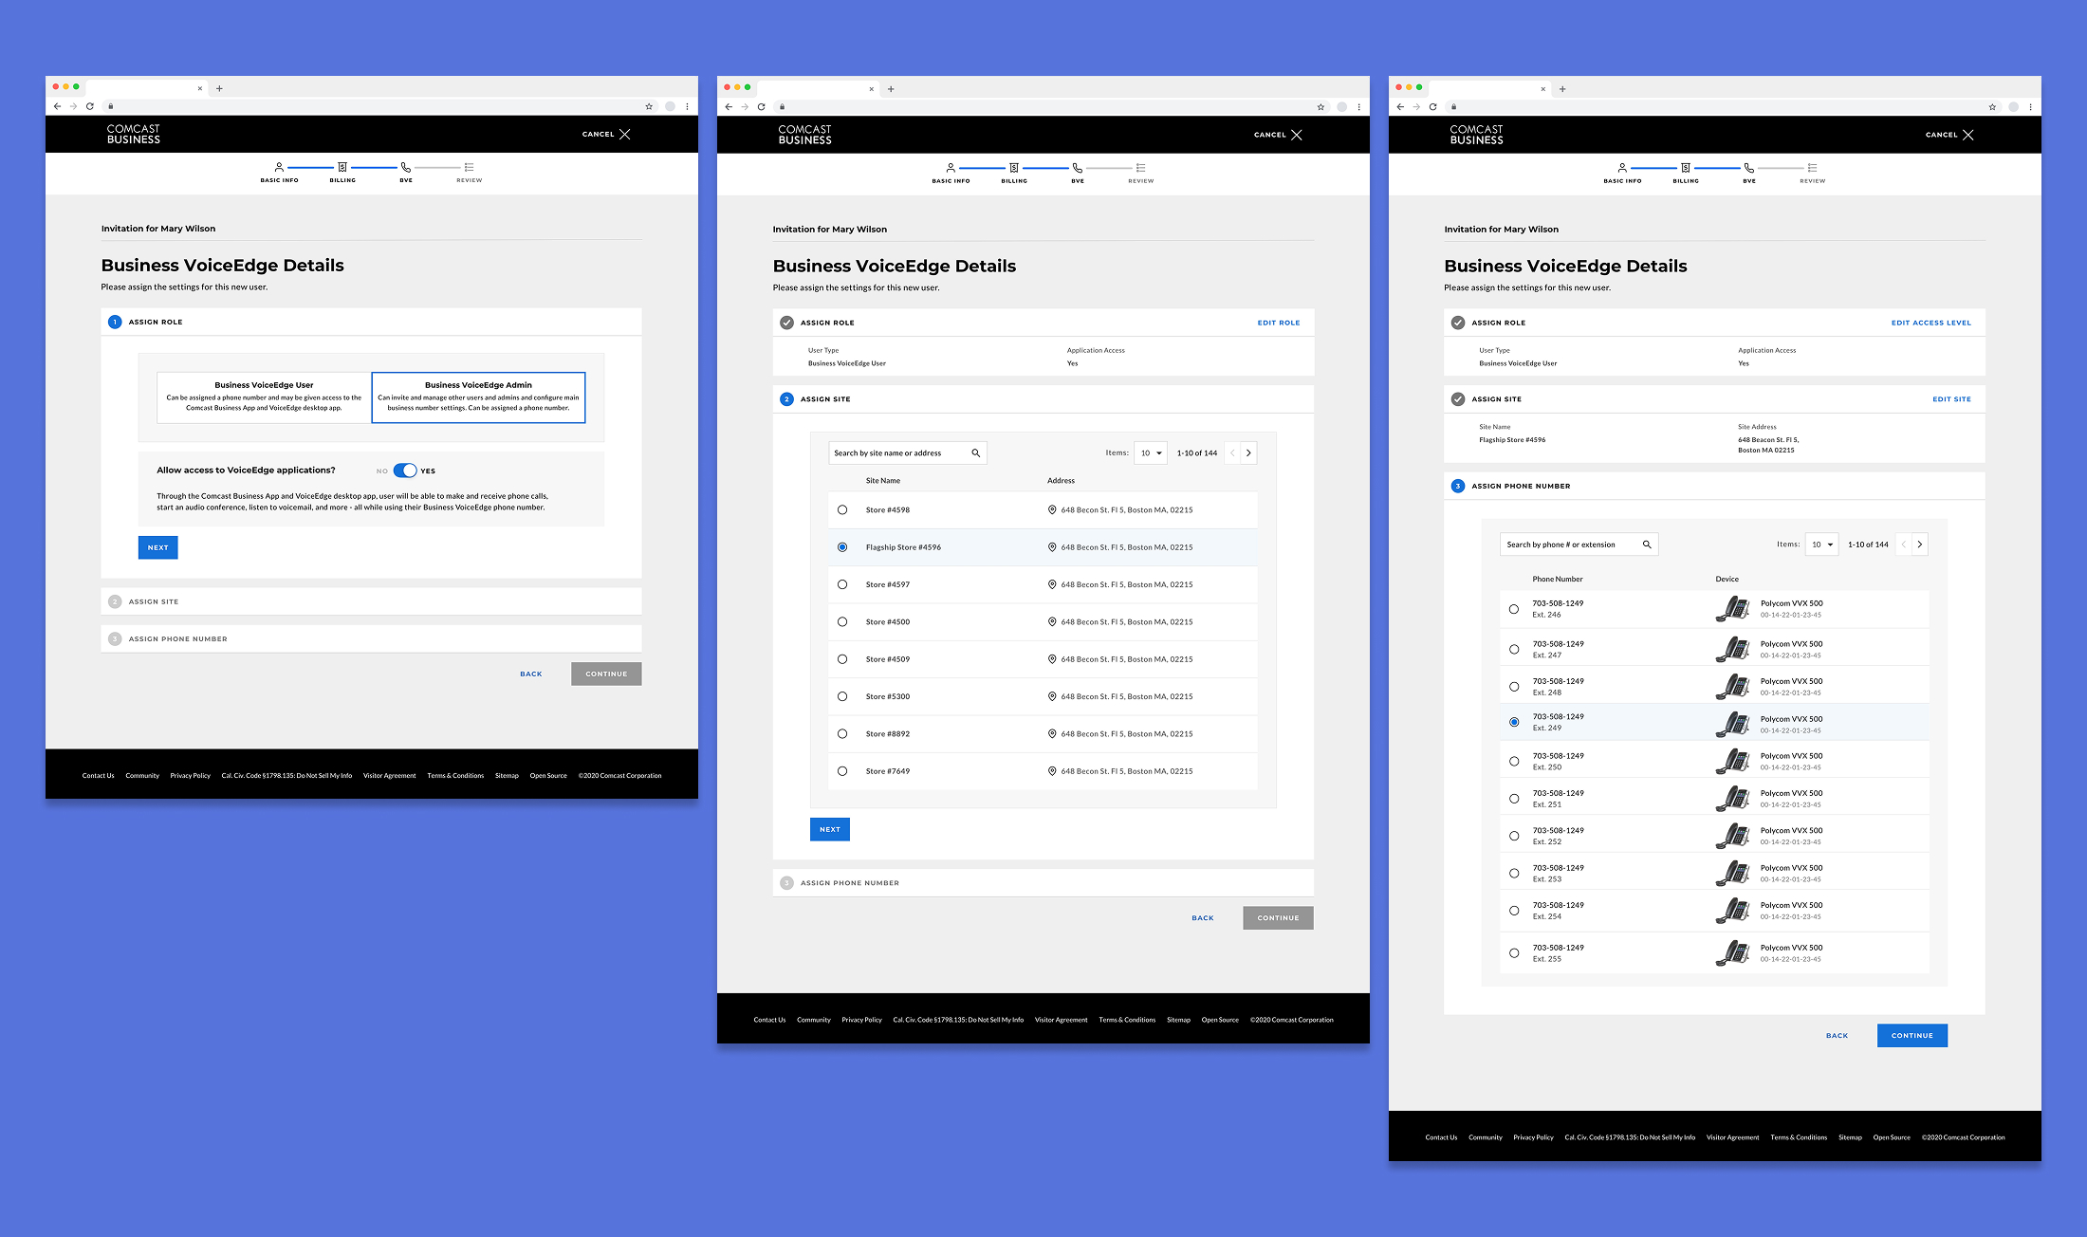Toggle the VoiceEdge applications access switch
2087x1237 pixels.
[x=405, y=471]
